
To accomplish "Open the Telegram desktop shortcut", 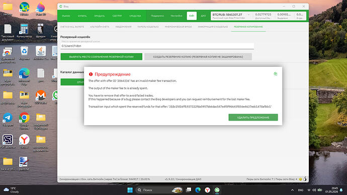I will click(x=8, y=120).
